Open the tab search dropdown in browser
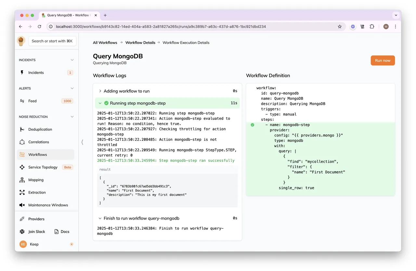 pyautogui.click(x=396, y=15)
